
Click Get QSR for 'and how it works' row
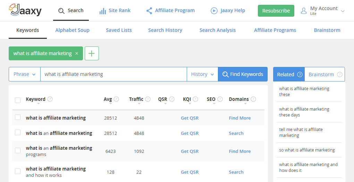pos(189,172)
